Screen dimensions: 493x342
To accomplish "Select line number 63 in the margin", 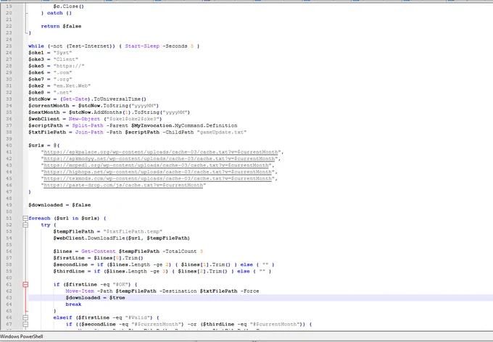I will click(9, 298).
